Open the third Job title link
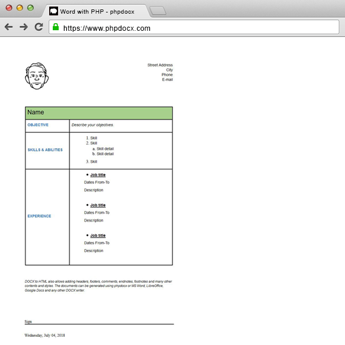Viewport: 345px width, 345px height. (98, 235)
